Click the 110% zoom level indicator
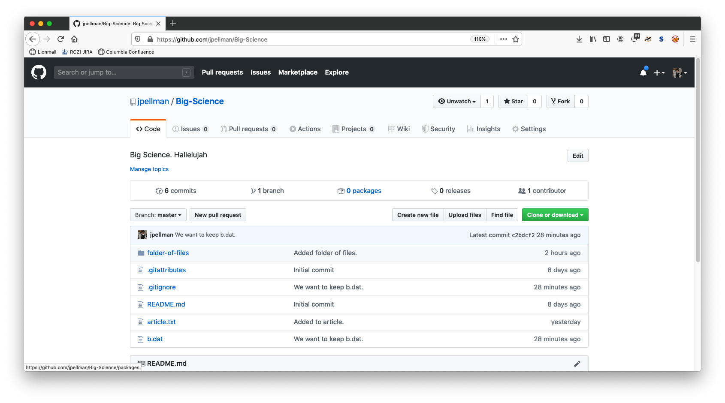This screenshot has width=725, height=403. (480, 39)
